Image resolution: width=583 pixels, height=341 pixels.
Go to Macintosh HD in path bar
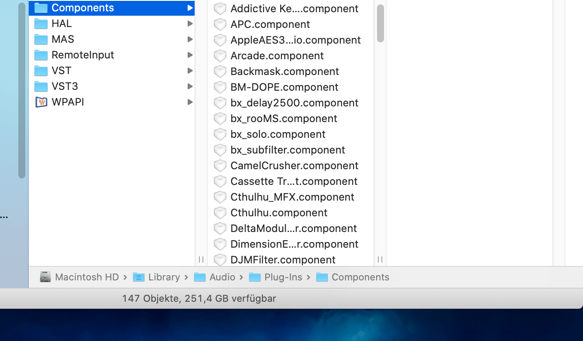87,277
